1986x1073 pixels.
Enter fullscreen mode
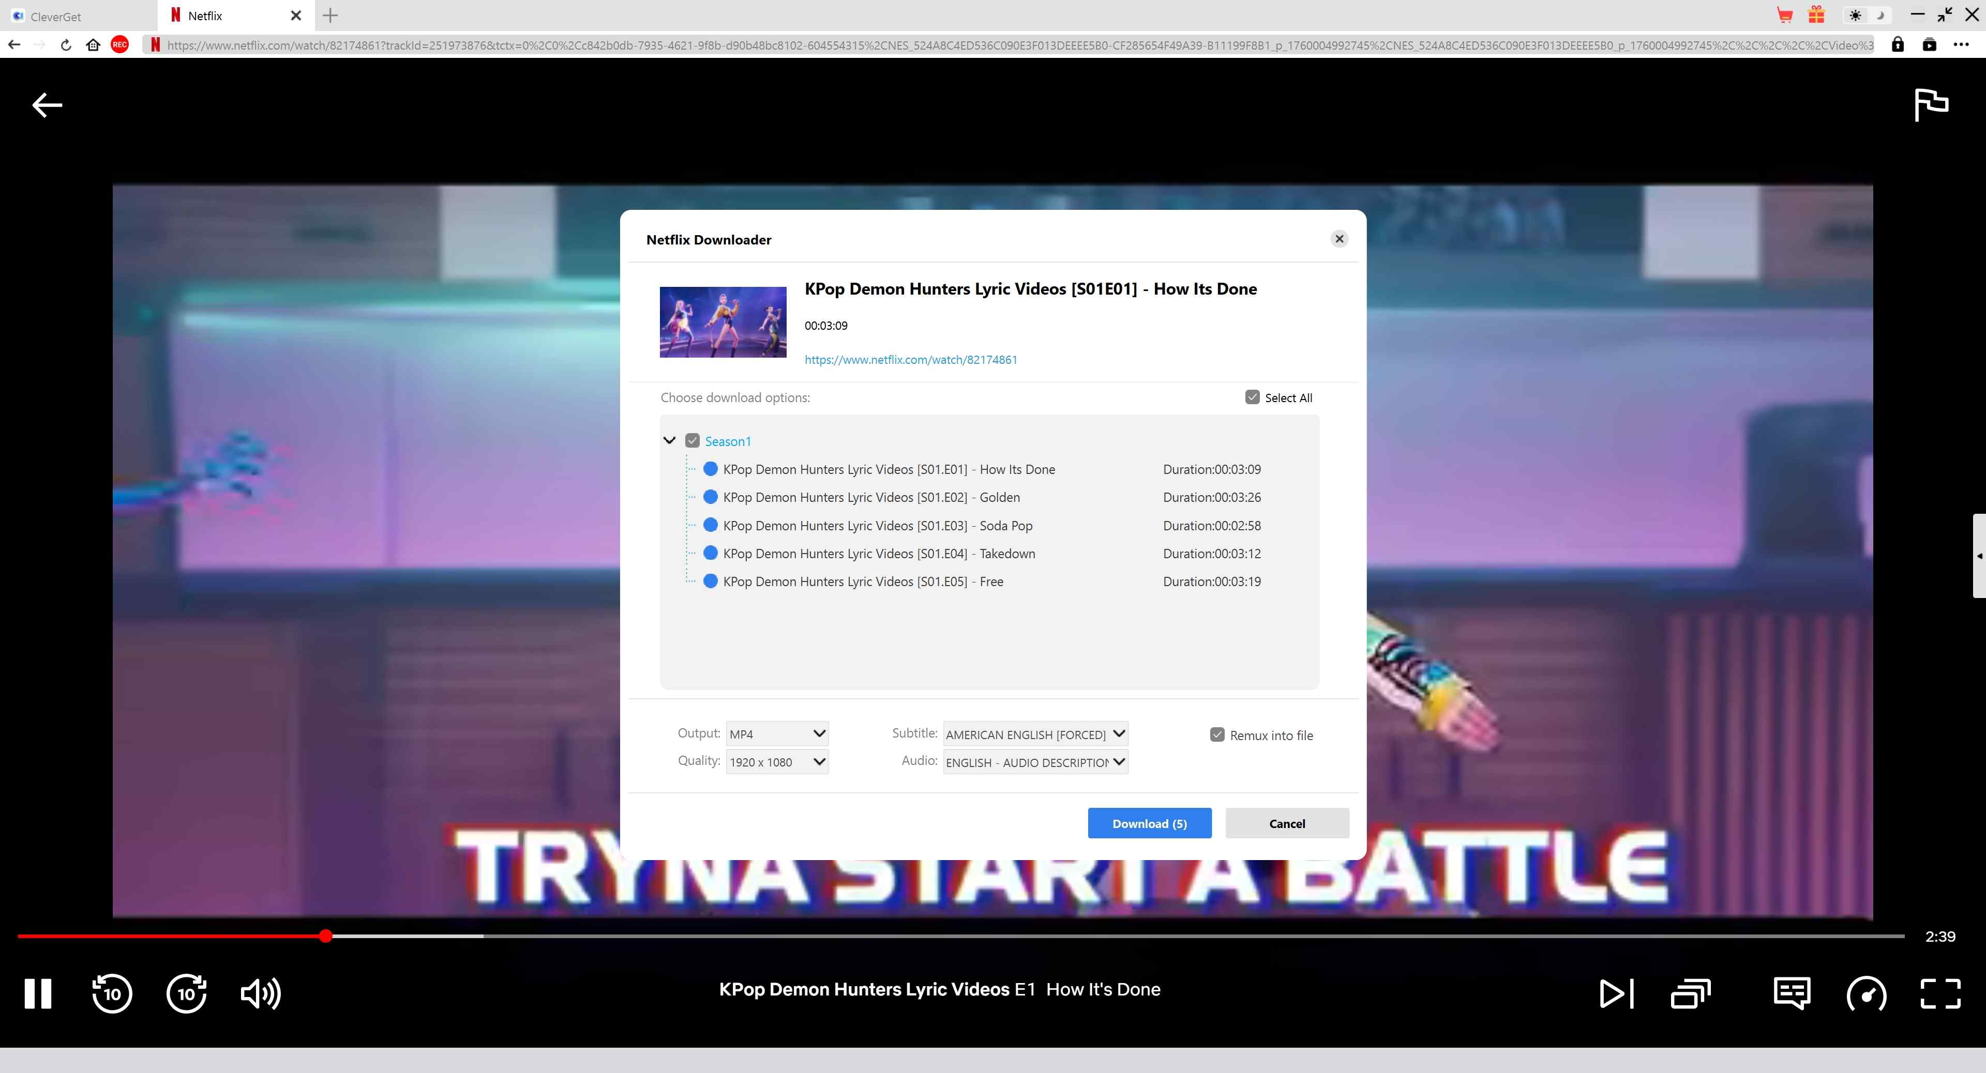pos(1940,993)
